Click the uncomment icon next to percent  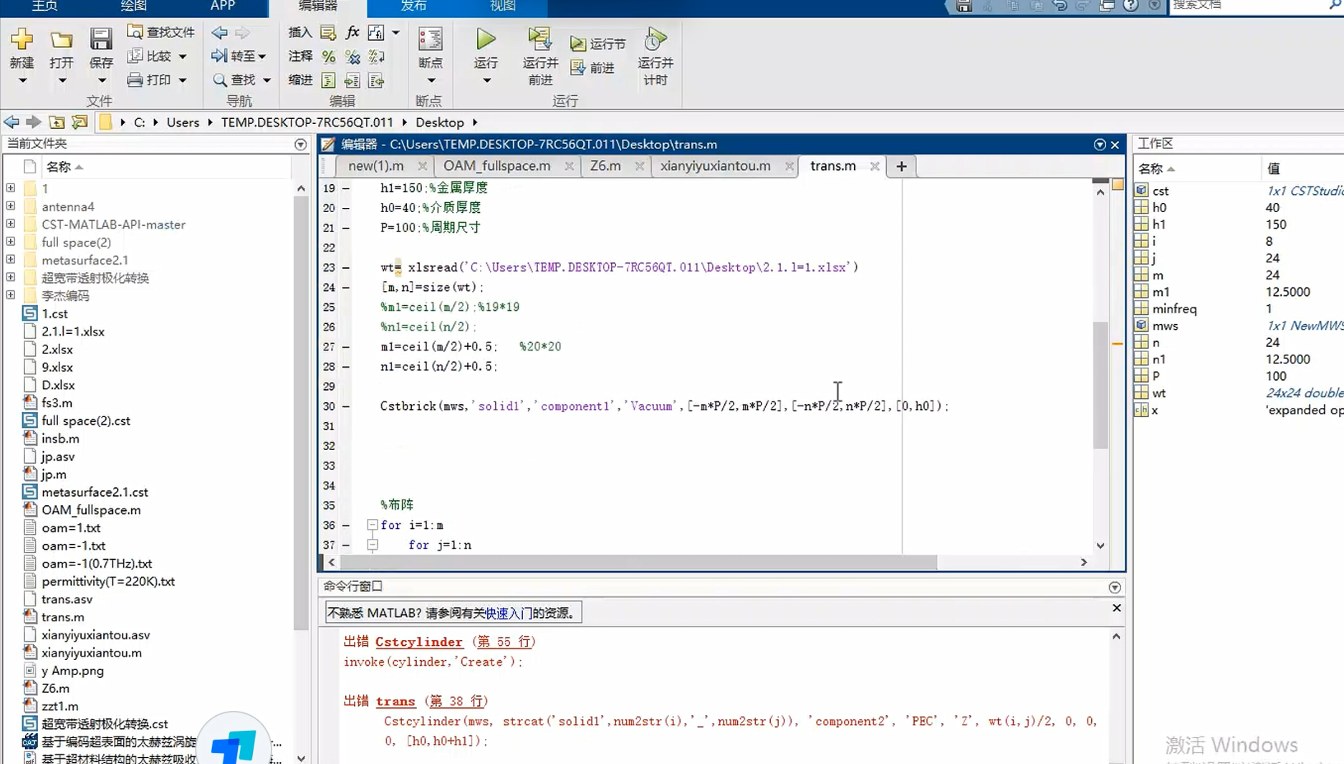click(352, 57)
